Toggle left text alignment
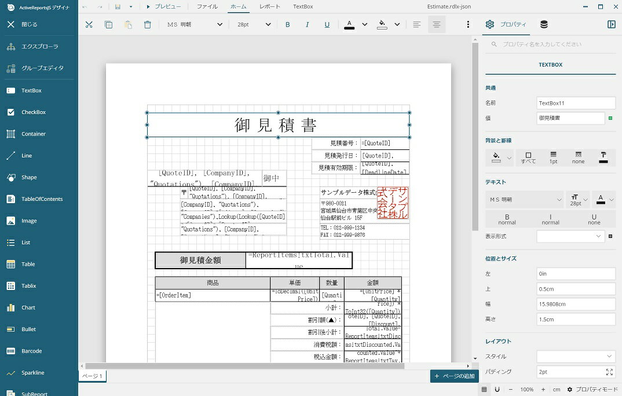 point(417,24)
